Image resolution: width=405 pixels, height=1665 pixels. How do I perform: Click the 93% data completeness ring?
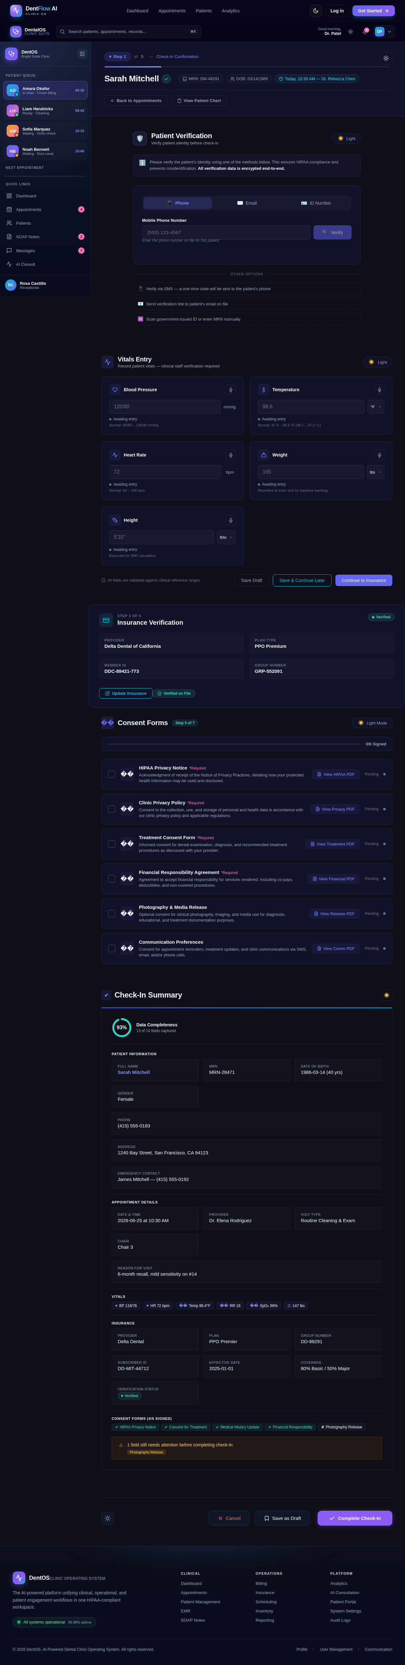pyautogui.click(x=121, y=1028)
